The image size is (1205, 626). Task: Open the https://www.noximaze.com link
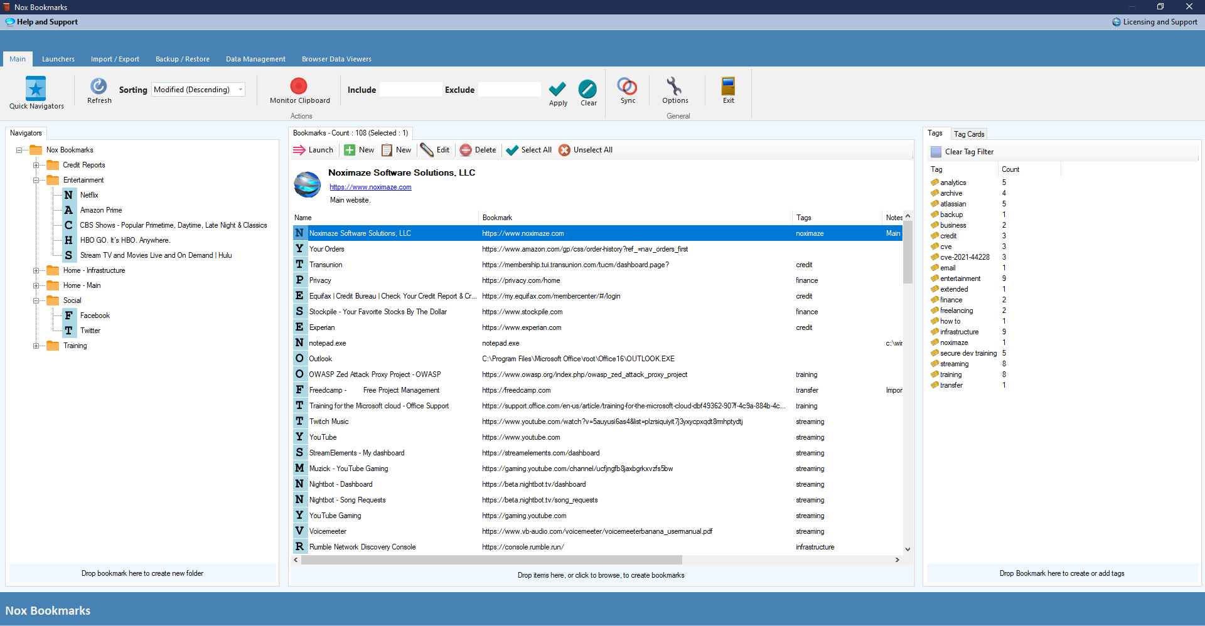[370, 187]
